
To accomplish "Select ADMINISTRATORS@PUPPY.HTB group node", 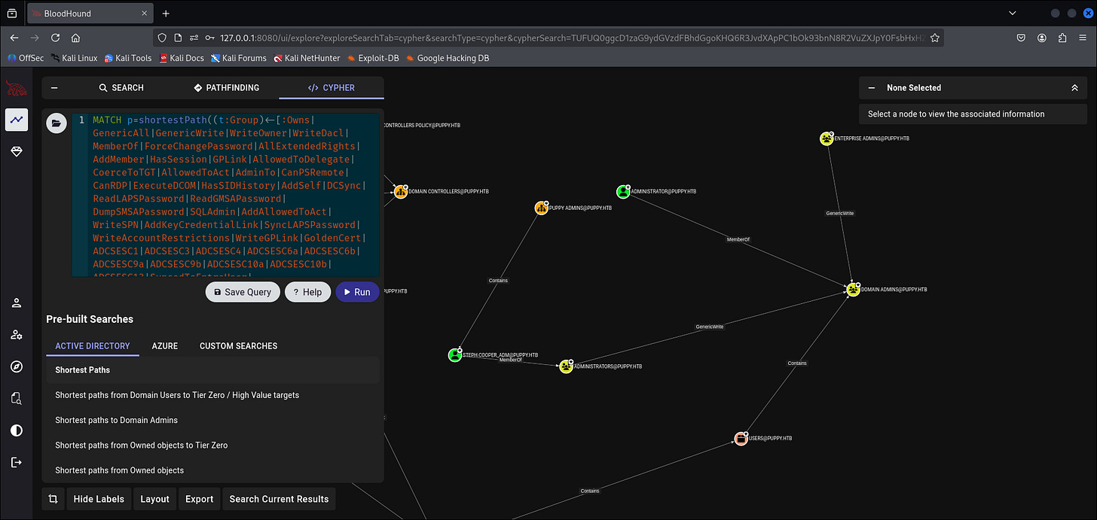I will point(566,366).
